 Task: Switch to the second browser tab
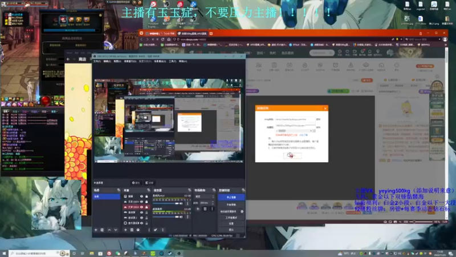click(192, 34)
